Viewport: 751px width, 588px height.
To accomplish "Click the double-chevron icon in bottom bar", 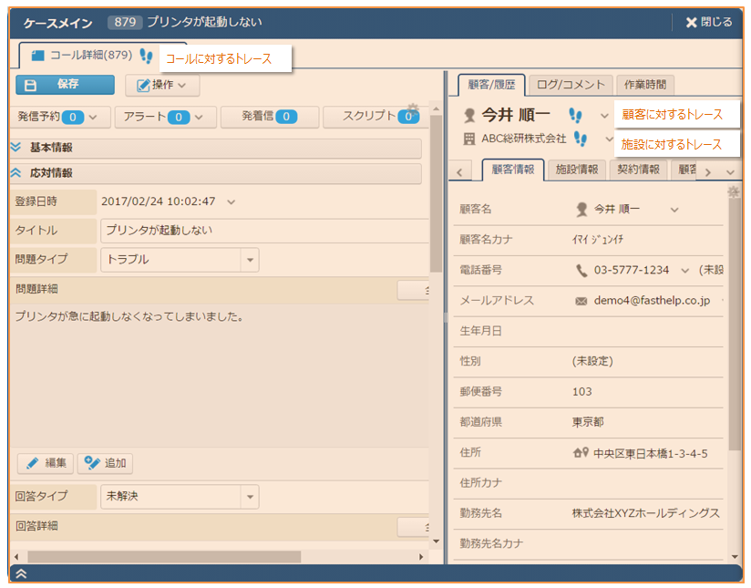I will tap(22, 573).
